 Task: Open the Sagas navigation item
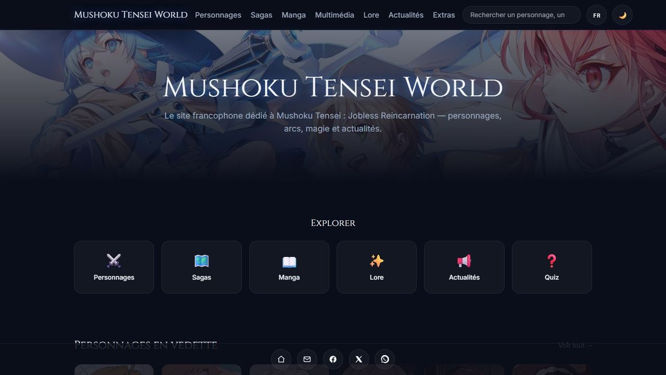(261, 15)
